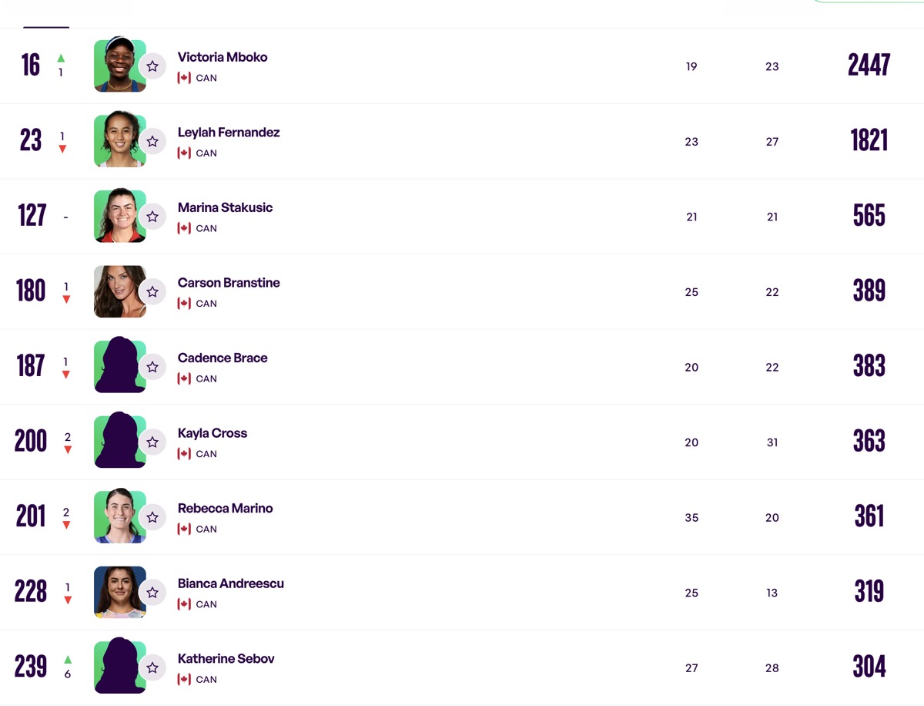Click the favorite star for Carson Branstine
This screenshot has height=706, width=924.
[x=152, y=291]
